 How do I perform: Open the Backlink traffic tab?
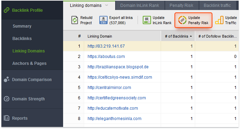tap(217, 6)
